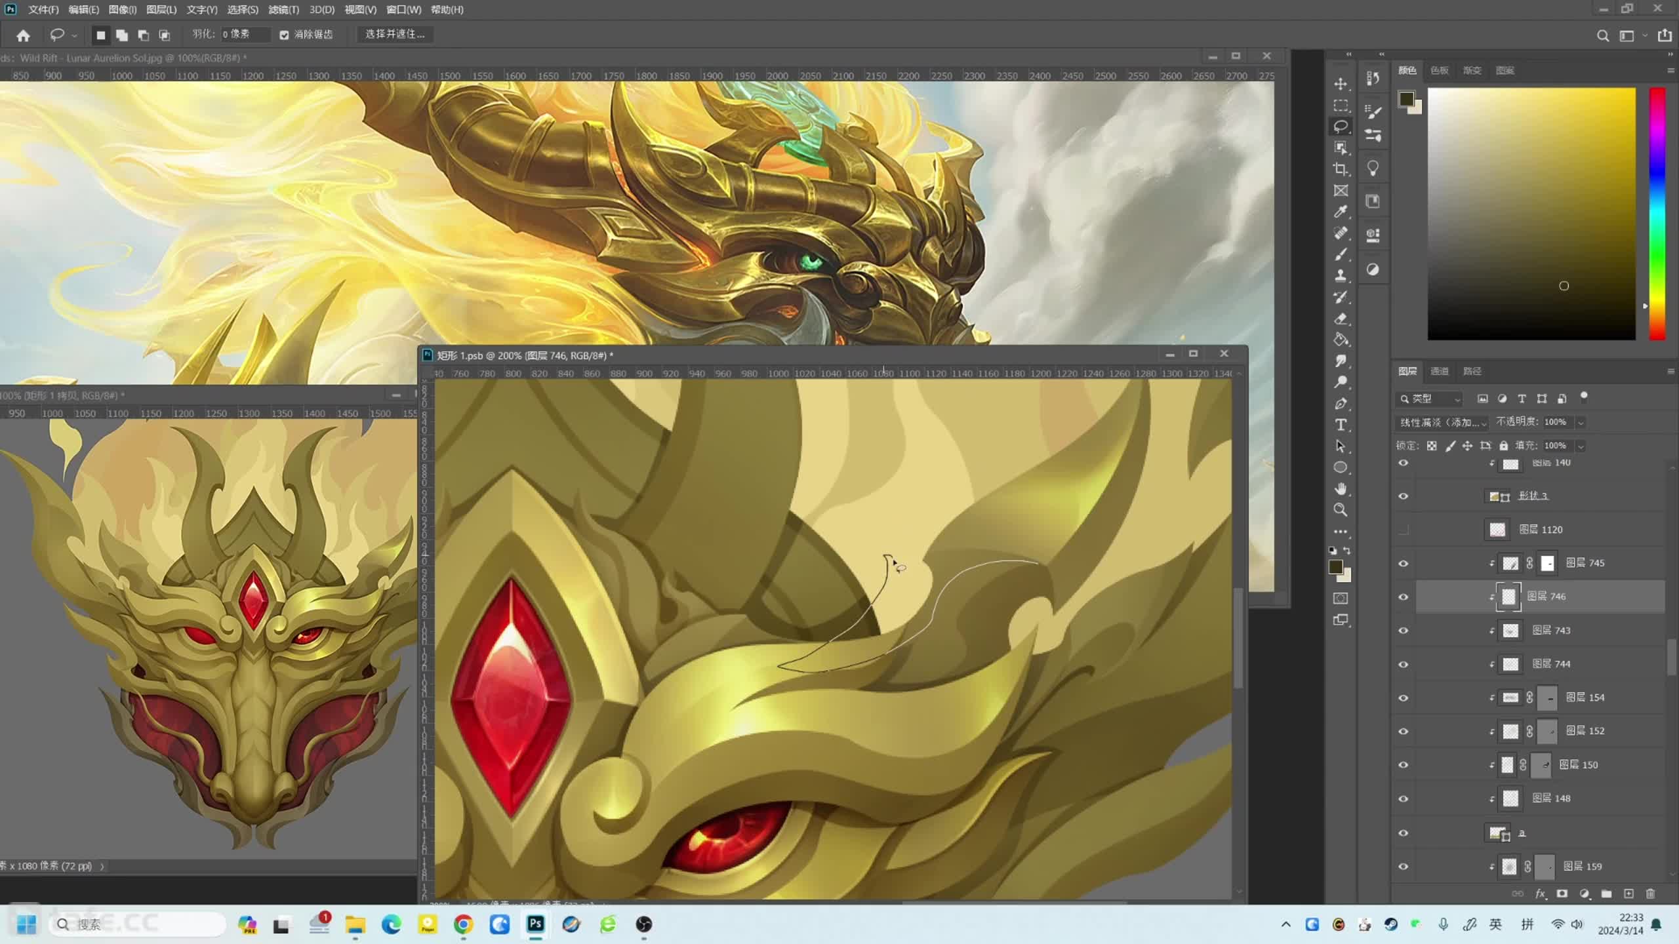Screen dimensions: 1679x944
Task: Open the Lasso tool preset picker arrow
Action: 74,35
